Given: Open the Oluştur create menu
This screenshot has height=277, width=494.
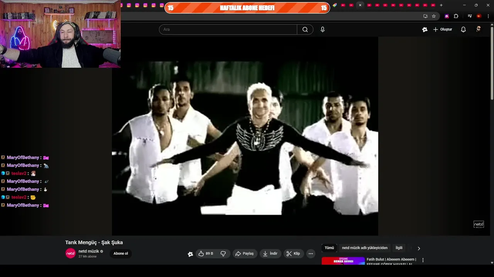Looking at the screenshot, I should [x=442, y=30].
